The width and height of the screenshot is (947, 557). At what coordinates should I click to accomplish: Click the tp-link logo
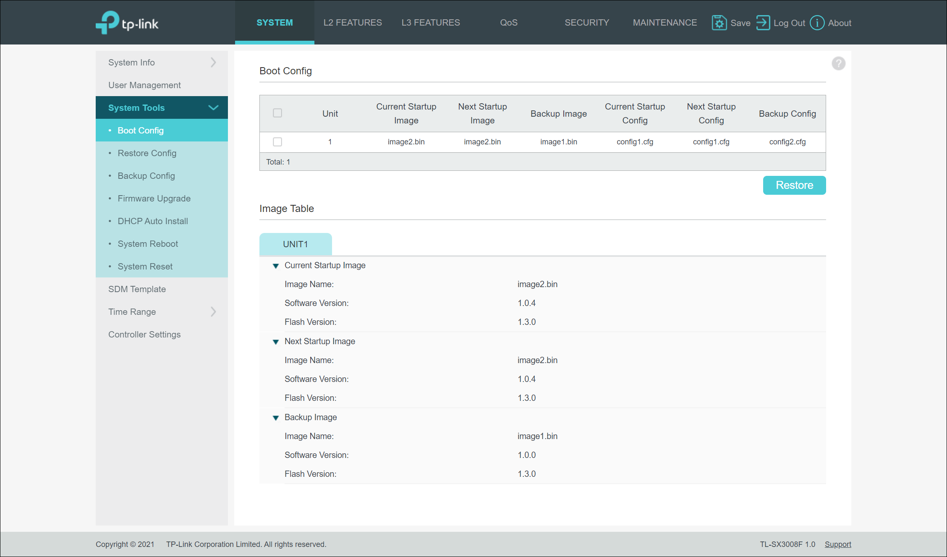(x=127, y=23)
